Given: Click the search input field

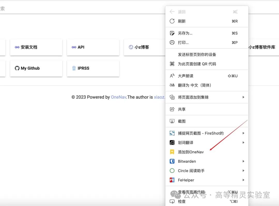Looking at the screenshot, I should tap(83, 8).
